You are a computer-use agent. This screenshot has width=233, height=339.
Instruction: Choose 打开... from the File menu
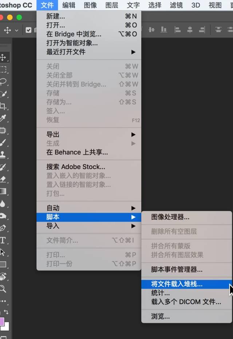tap(89, 25)
